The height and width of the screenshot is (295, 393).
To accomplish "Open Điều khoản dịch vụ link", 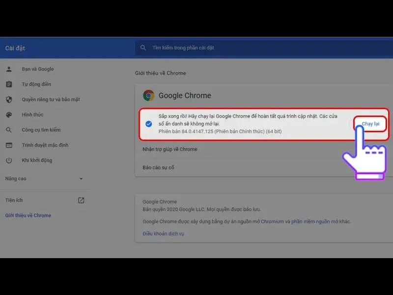I will coord(163,234).
